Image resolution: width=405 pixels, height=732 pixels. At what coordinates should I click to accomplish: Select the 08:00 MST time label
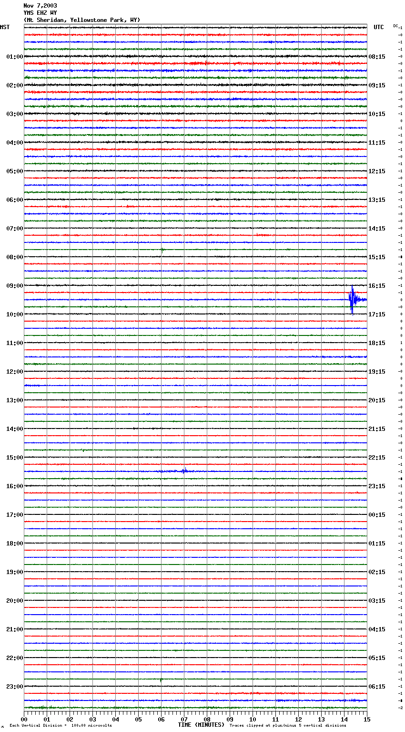tap(15, 257)
